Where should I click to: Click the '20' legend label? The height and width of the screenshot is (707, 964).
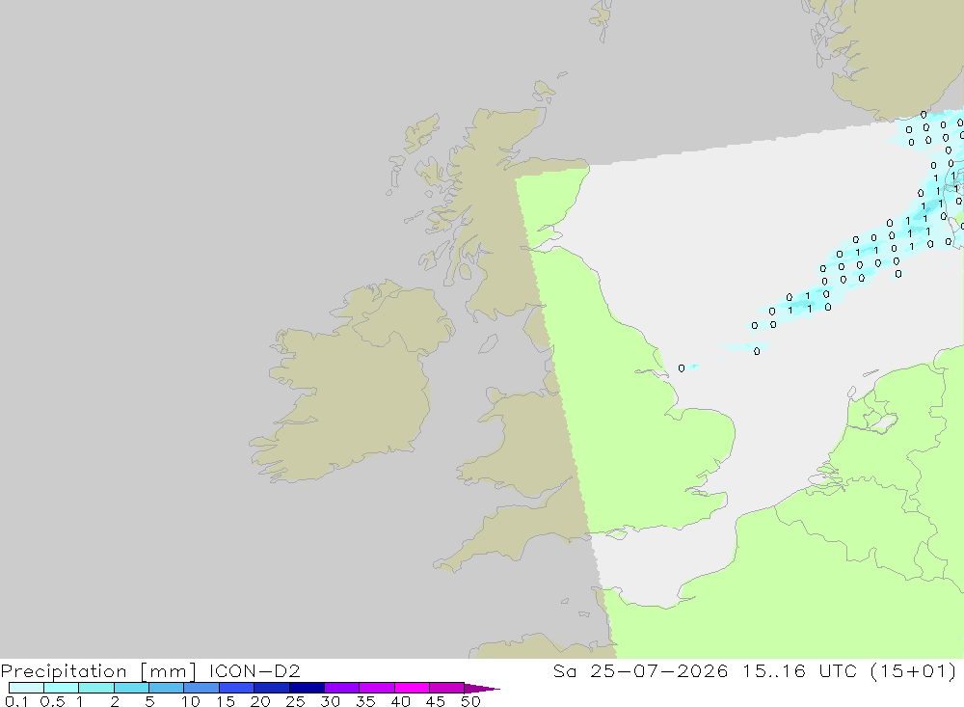(x=260, y=701)
